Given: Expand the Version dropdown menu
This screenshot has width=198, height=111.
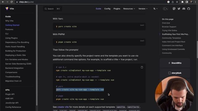Looking at the screenshot, I should [143, 9].
